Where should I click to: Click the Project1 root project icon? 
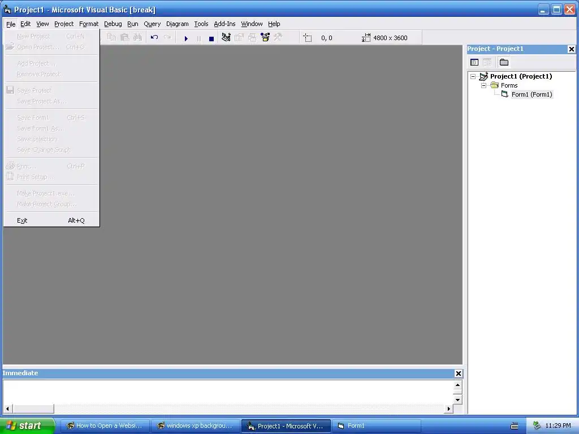tap(484, 76)
